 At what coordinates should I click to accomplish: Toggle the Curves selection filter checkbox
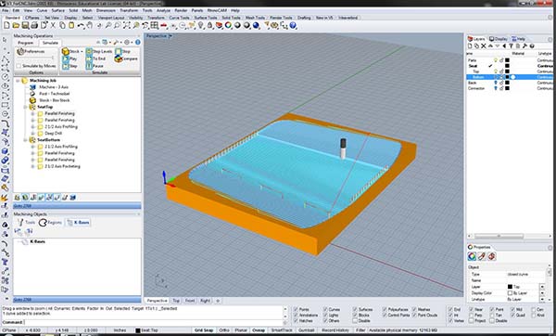[325, 309]
